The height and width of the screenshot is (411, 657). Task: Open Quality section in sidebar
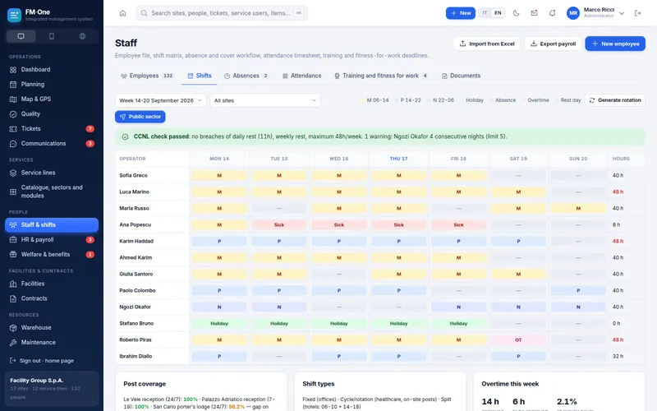[x=52, y=113]
